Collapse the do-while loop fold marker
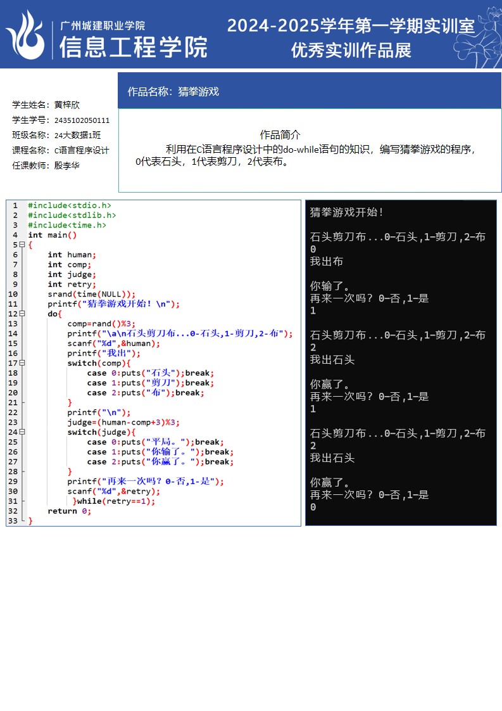The width and height of the screenshot is (502, 711). (x=22, y=314)
